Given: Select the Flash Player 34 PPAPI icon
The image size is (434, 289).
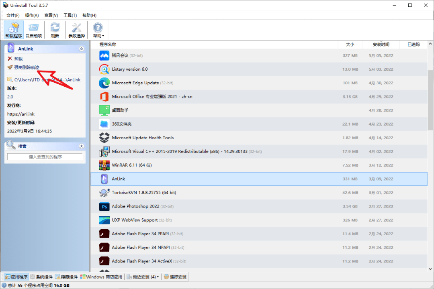Looking at the screenshot, I should pyautogui.click(x=104, y=234).
